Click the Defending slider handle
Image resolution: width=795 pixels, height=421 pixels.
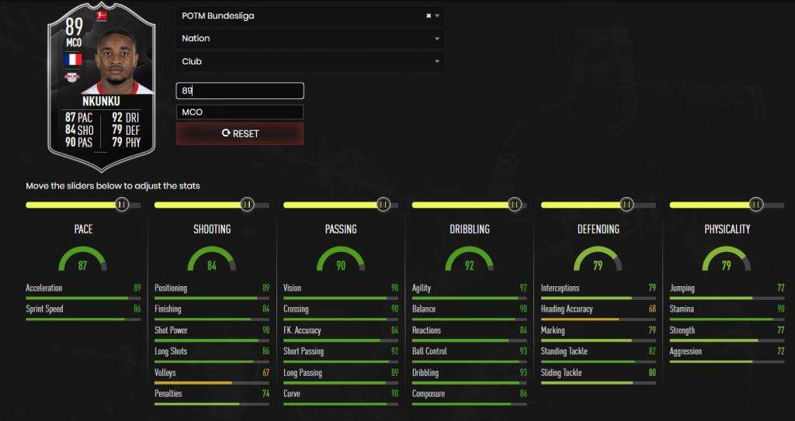pyautogui.click(x=627, y=204)
